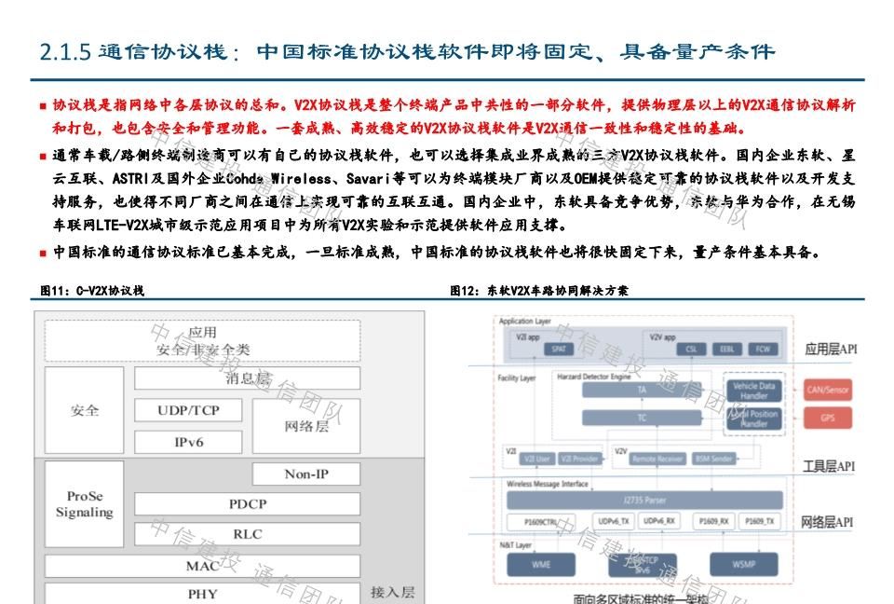Click the '消息层' box in the C-V2X stack

tap(248, 377)
